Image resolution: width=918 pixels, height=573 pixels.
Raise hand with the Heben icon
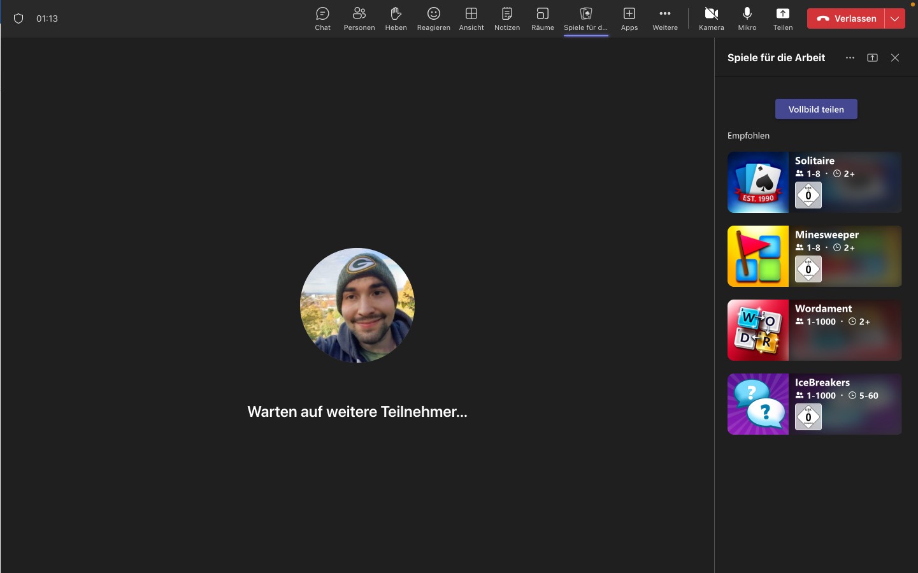[396, 18]
